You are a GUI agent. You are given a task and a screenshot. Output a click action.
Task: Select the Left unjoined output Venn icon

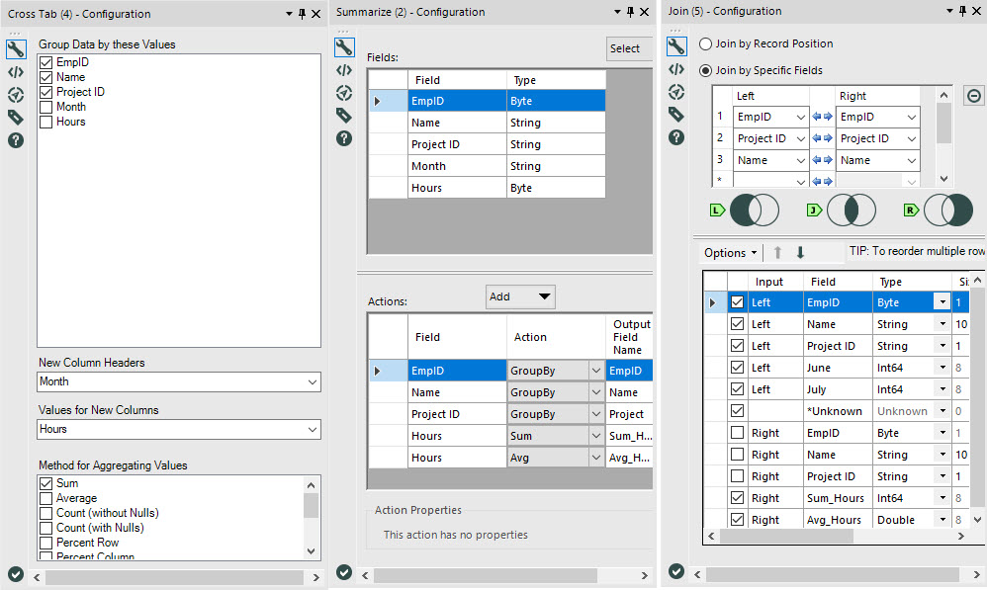754,210
